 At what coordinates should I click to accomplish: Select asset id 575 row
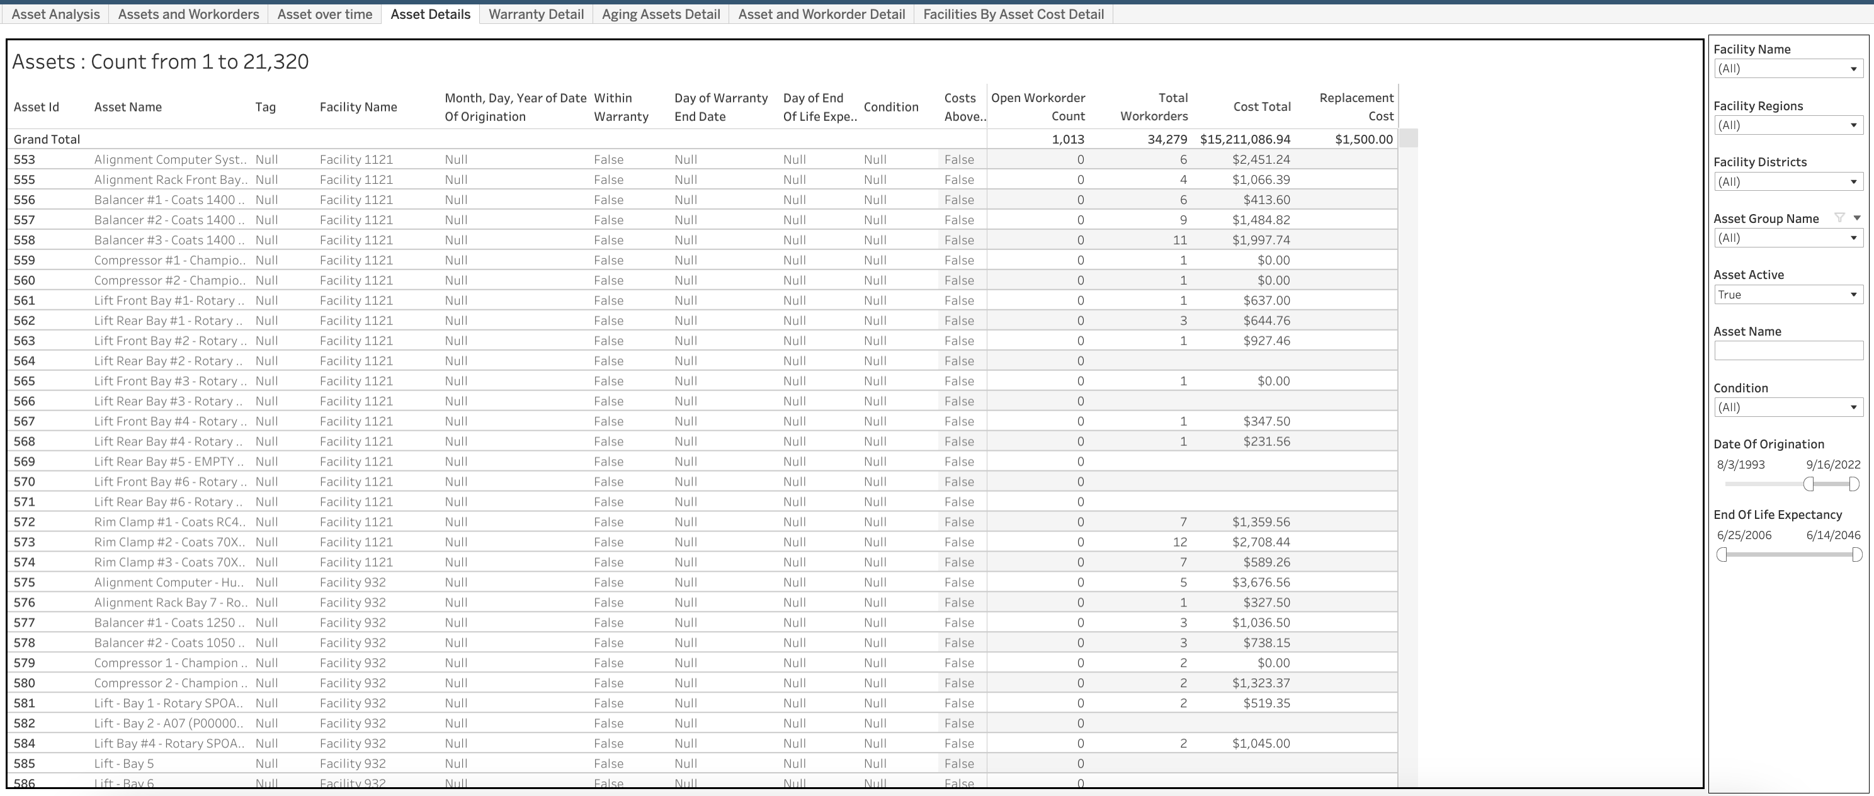point(24,582)
